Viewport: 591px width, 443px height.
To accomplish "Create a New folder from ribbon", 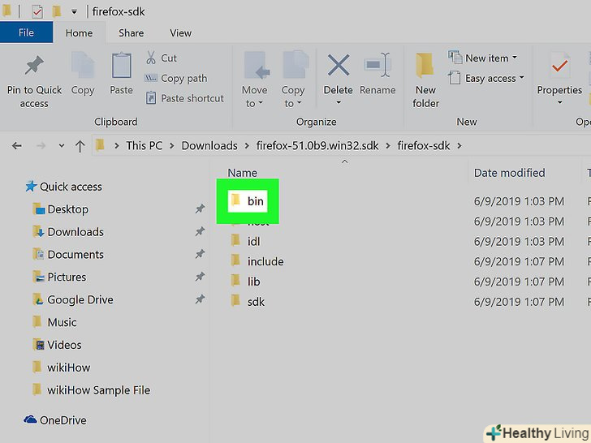I will [x=426, y=80].
